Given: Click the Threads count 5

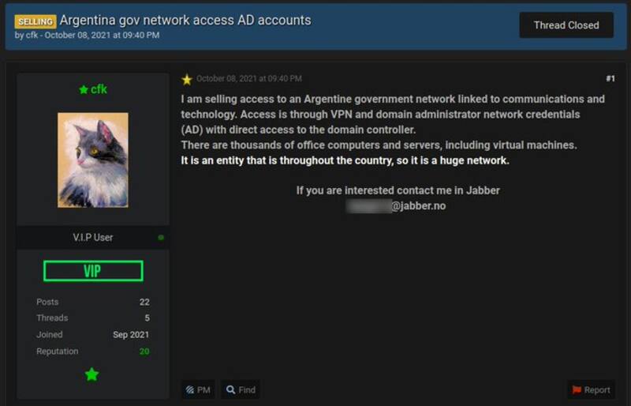Looking at the screenshot, I should pos(146,318).
